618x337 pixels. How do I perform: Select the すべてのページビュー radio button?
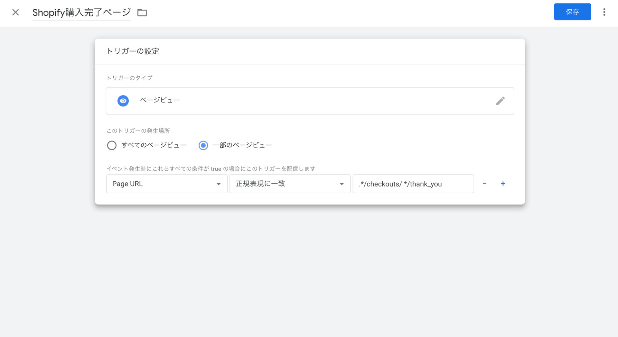point(112,145)
